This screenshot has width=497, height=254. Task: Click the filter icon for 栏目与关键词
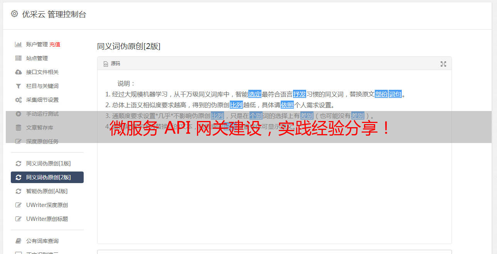pos(18,86)
